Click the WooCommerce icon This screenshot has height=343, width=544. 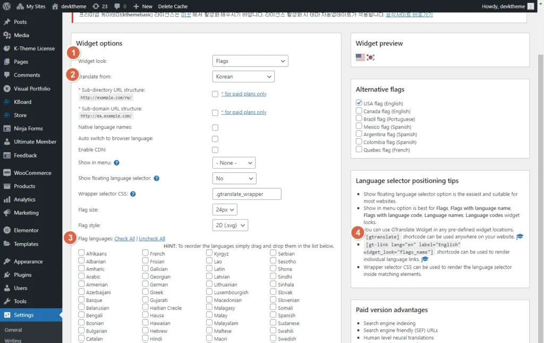click(x=6, y=172)
